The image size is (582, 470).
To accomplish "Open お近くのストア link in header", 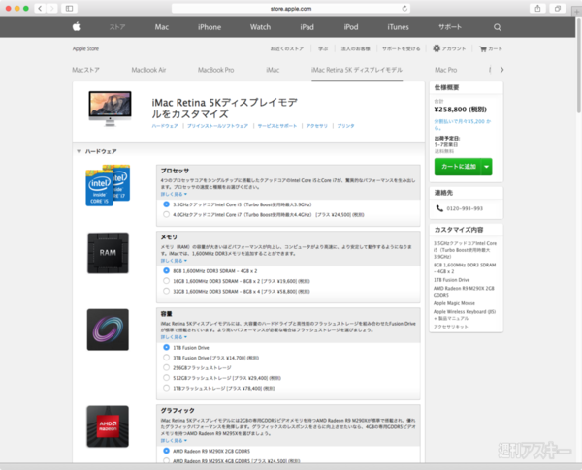I will click(287, 48).
